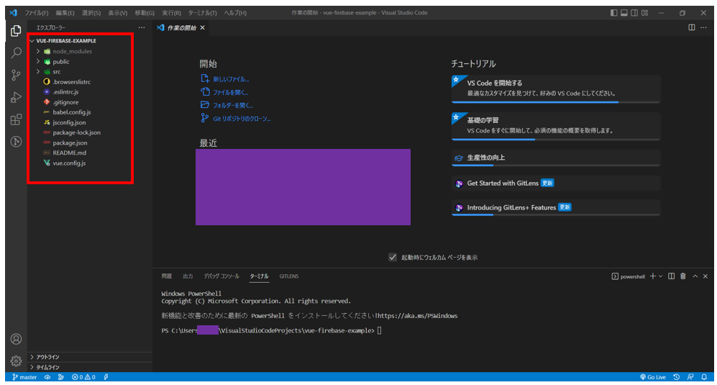Switch to the GITLENS panel tab
717x385 pixels.
tap(289, 276)
